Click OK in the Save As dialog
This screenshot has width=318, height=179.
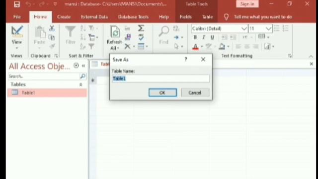click(x=162, y=93)
